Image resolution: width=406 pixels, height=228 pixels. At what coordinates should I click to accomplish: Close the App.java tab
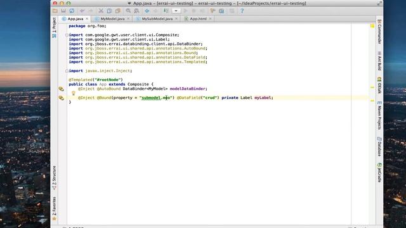(87, 19)
